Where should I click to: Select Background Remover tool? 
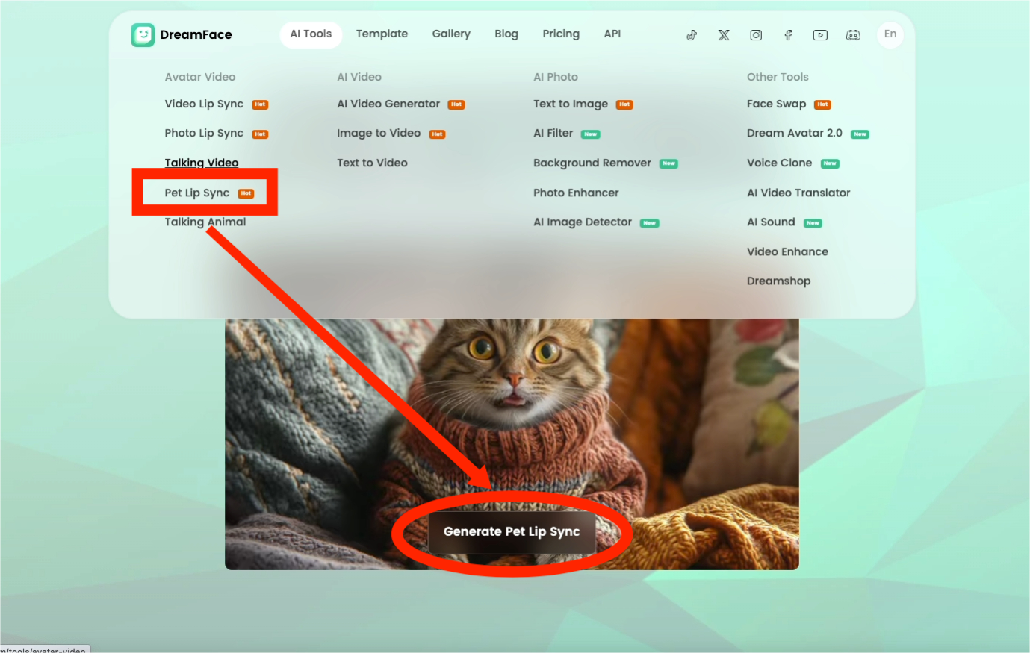click(x=592, y=163)
